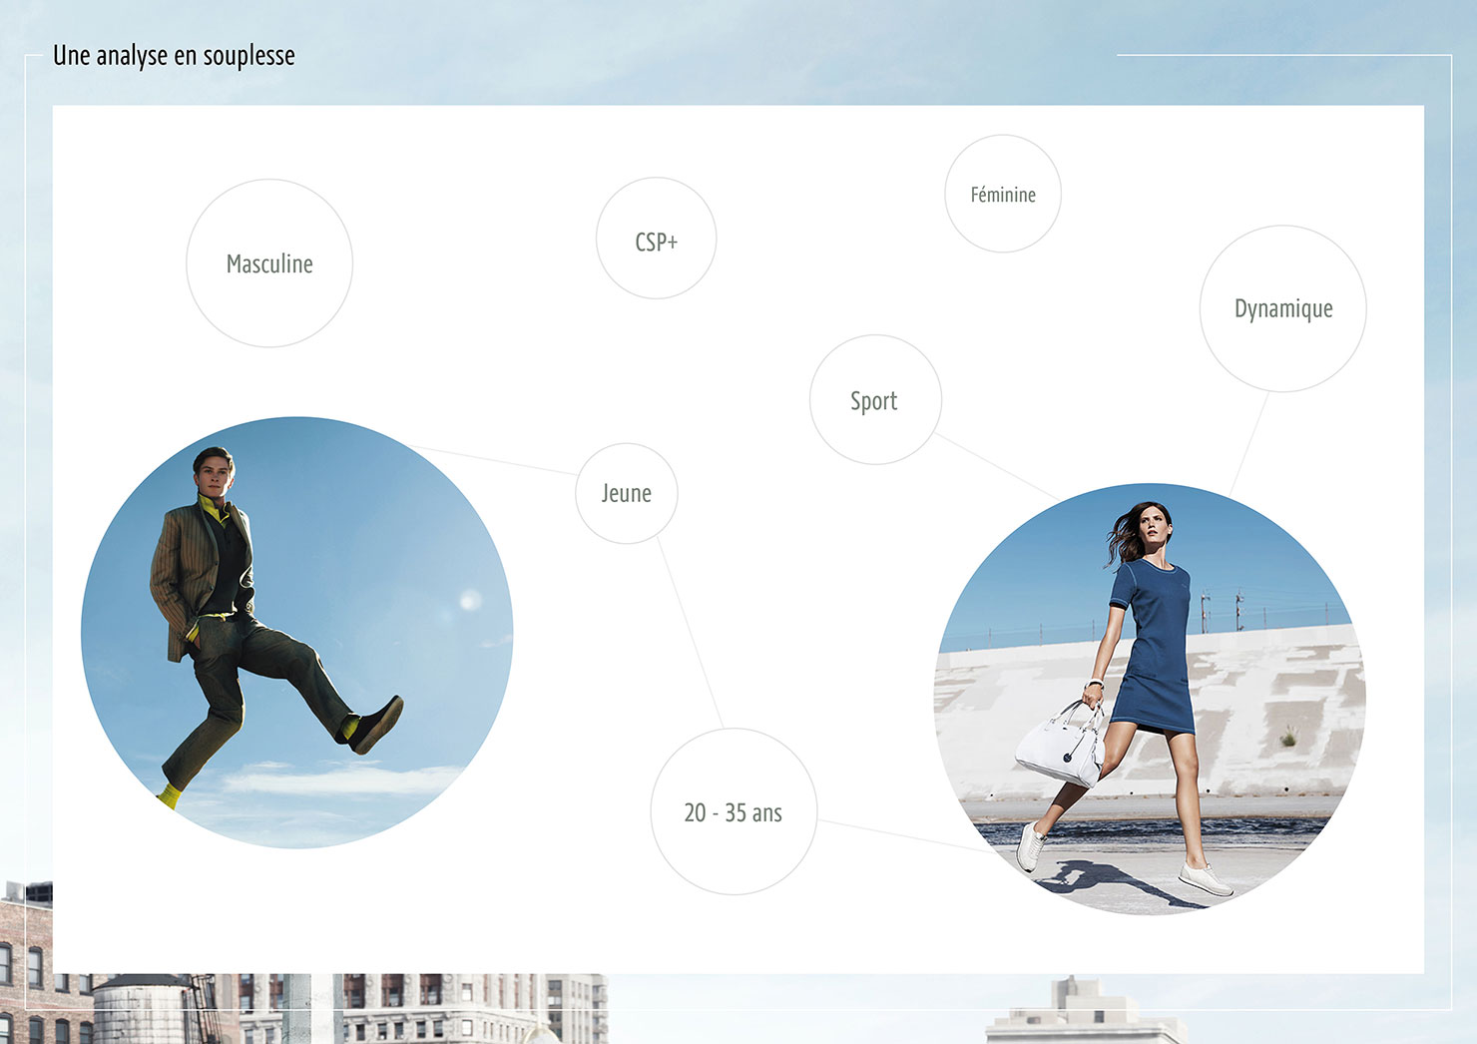Click the title 'Une analyse en souplesse'

point(174,56)
